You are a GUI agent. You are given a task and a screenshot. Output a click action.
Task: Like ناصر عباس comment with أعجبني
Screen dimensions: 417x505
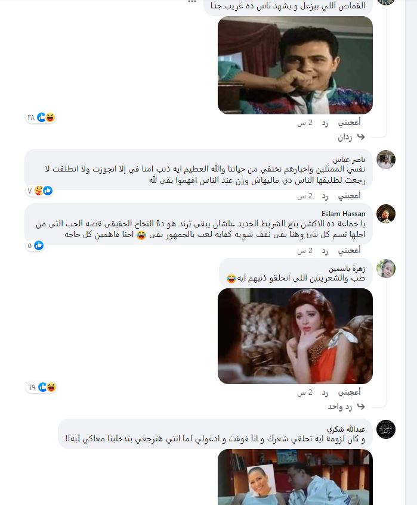coord(349,196)
